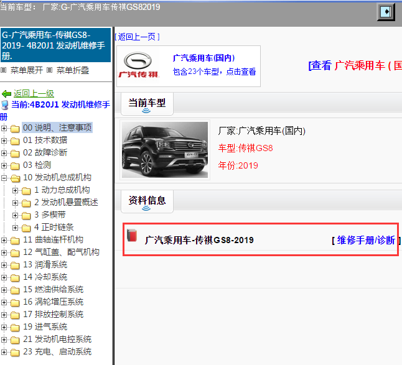
Task: Expand the 2 发动机悬置概述 subfolder
Action: [15, 203]
